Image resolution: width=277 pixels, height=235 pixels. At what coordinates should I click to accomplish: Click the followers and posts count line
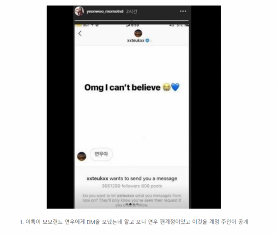[x=132, y=186]
